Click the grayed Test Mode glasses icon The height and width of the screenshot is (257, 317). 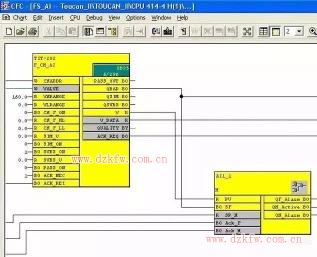[195, 31]
